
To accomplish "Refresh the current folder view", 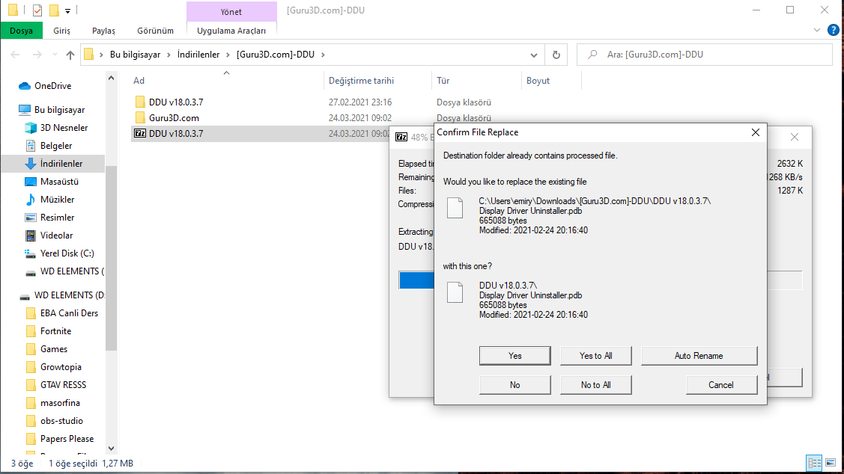I will click(x=556, y=55).
